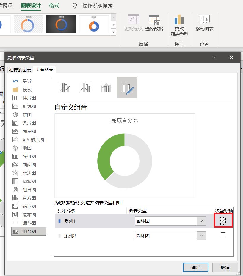This screenshot has width=243, height=276.
Task: Close the Change Chart Type dialog
Action: [231, 57]
